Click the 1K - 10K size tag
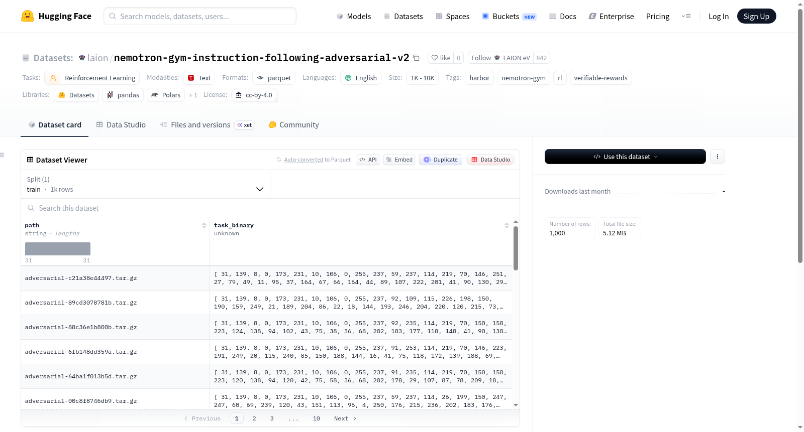The width and height of the screenshot is (804, 432). click(422, 78)
